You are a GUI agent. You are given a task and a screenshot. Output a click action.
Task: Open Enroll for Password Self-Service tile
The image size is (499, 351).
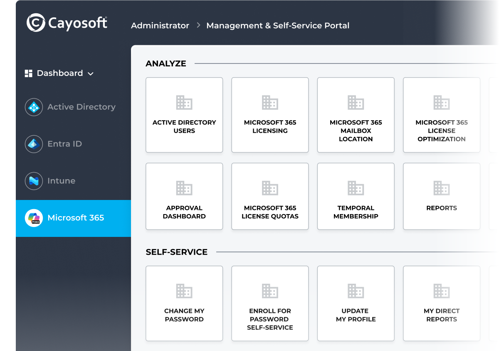(x=270, y=303)
